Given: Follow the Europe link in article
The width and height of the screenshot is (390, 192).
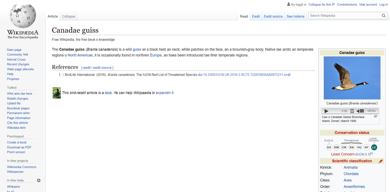Looking at the screenshot, I should (156, 55).
